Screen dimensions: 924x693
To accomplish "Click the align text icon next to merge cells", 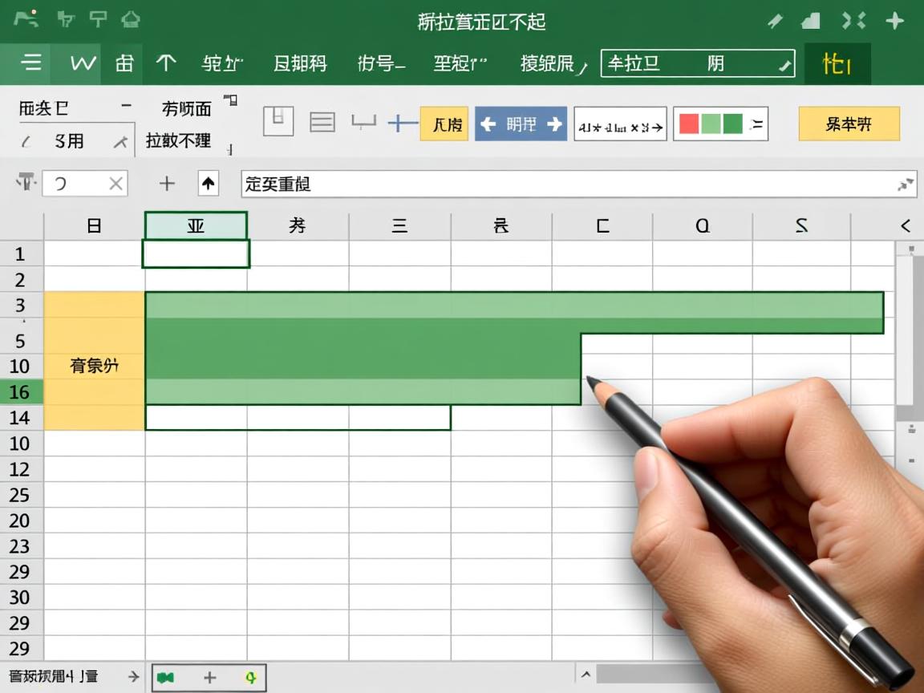I will coord(322,124).
